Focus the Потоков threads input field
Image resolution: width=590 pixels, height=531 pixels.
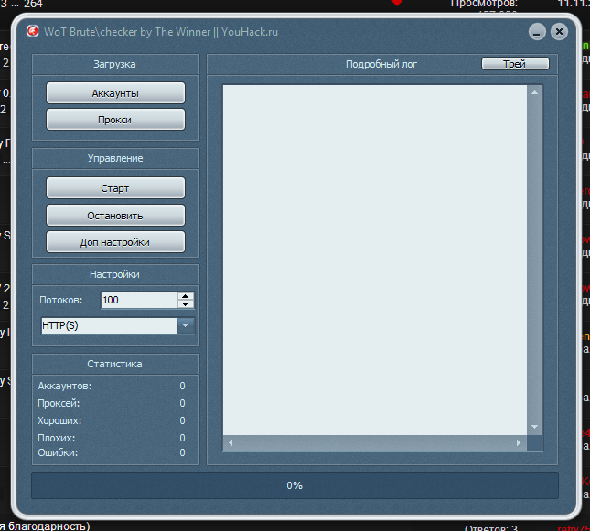click(139, 300)
